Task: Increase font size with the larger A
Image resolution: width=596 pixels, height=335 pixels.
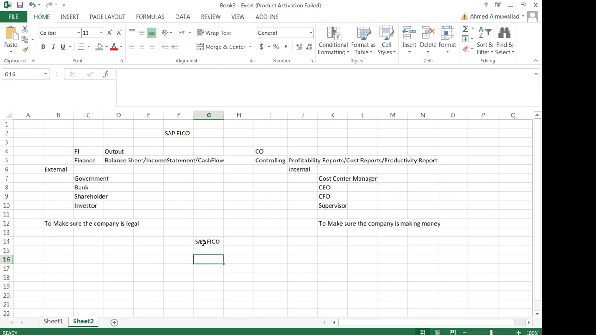Action: pyautogui.click(x=109, y=33)
